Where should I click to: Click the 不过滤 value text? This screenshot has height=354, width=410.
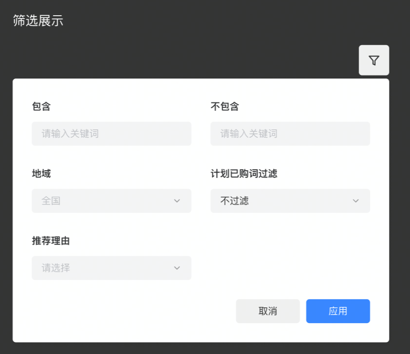pyautogui.click(x=234, y=201)
